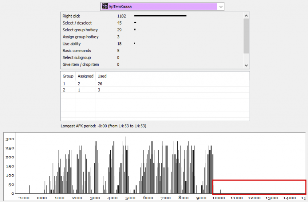Image resolution: width=308 pixels, height=202 pixels.
Task: Click the ApTemKaaaa player race icon
Action: [105, 6]
